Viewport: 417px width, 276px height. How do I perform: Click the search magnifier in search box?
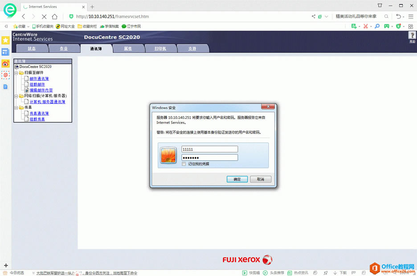(386, 16)
